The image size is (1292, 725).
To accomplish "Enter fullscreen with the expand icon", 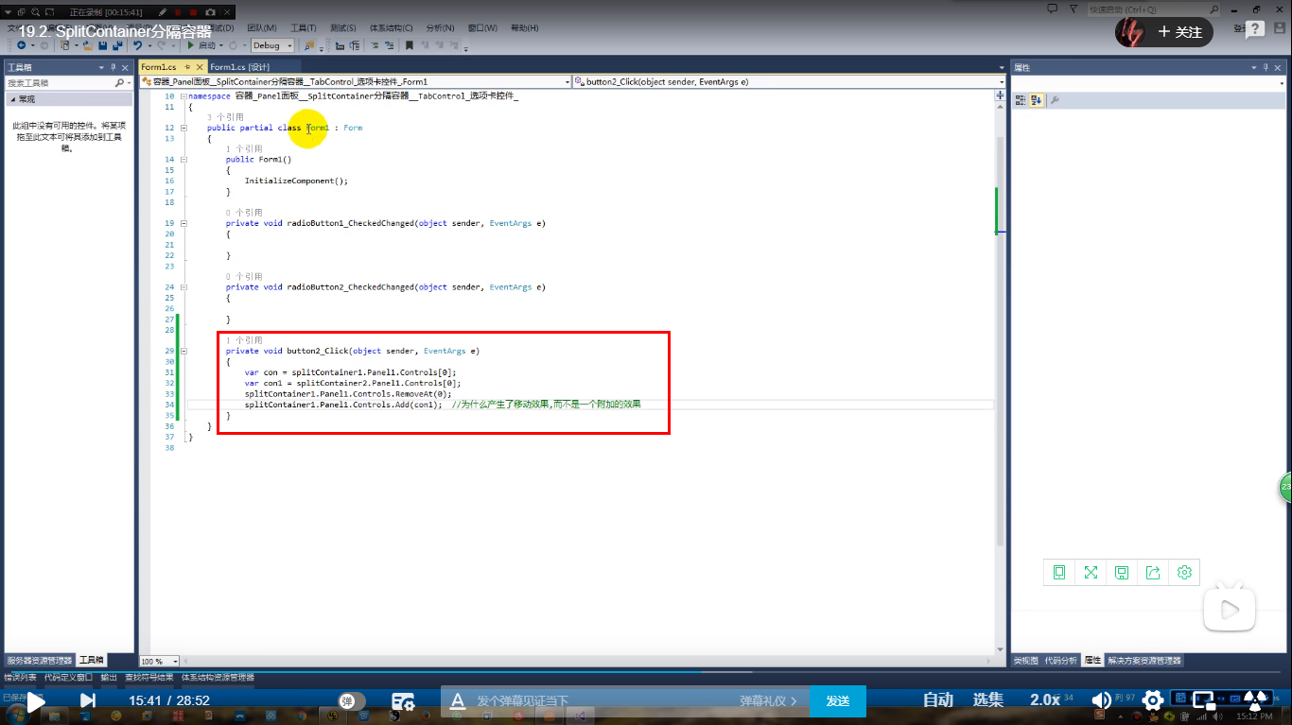I will tap(1256, 700).
